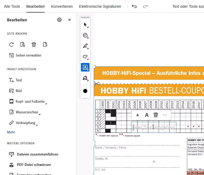Open the Alle Tools tab
This screenshot has width=204, height=175.
pos(12,6)
